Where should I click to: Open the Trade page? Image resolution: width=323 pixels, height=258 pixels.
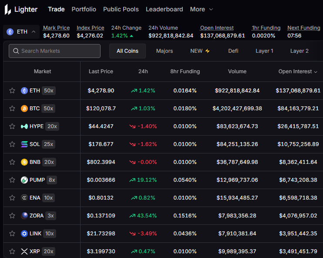click(x=56, y=9)
